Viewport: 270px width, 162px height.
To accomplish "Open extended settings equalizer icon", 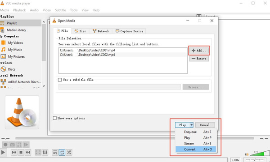I will (x=45, y=152).
